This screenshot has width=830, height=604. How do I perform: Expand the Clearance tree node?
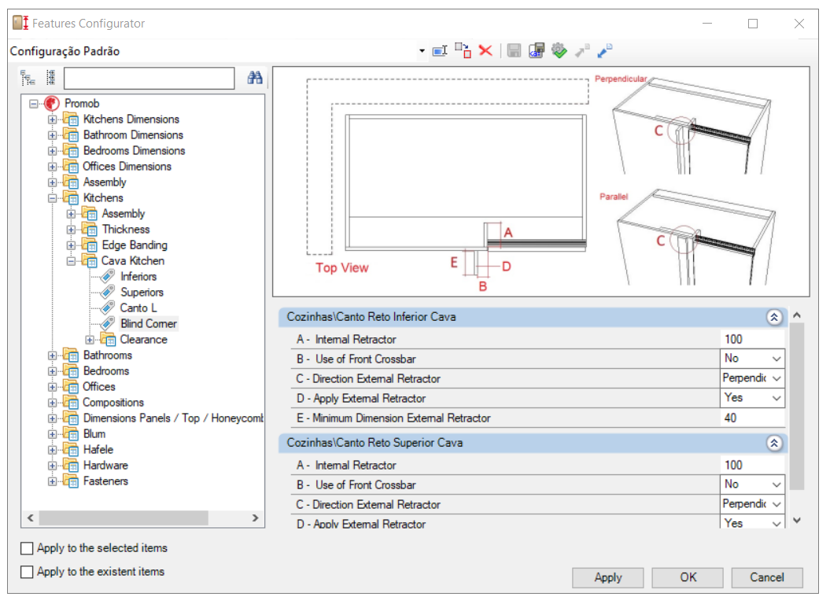(90, 340)
